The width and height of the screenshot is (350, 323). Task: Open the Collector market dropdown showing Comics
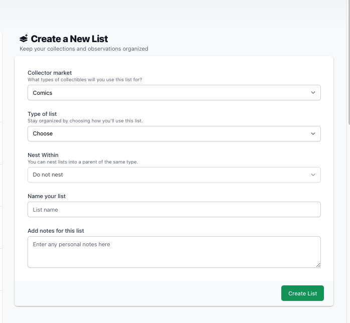174,93
